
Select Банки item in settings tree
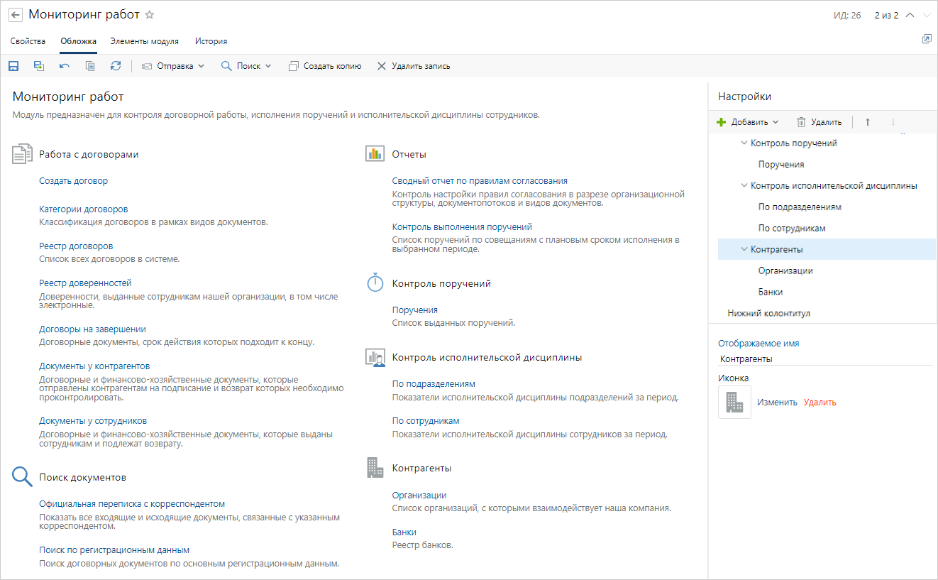(x=770, y=292)
